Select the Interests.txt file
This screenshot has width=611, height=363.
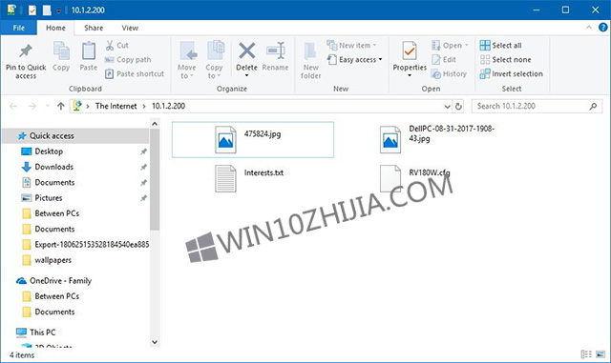(x=249, y=178)
